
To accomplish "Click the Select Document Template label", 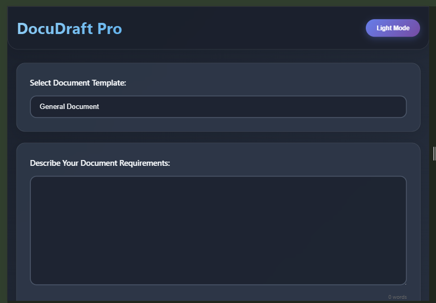I will 78,83.
